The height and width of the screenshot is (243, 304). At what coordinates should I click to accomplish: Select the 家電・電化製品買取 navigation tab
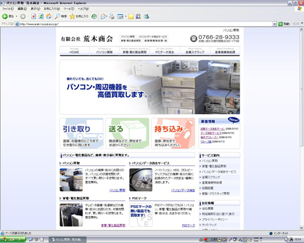134,51
